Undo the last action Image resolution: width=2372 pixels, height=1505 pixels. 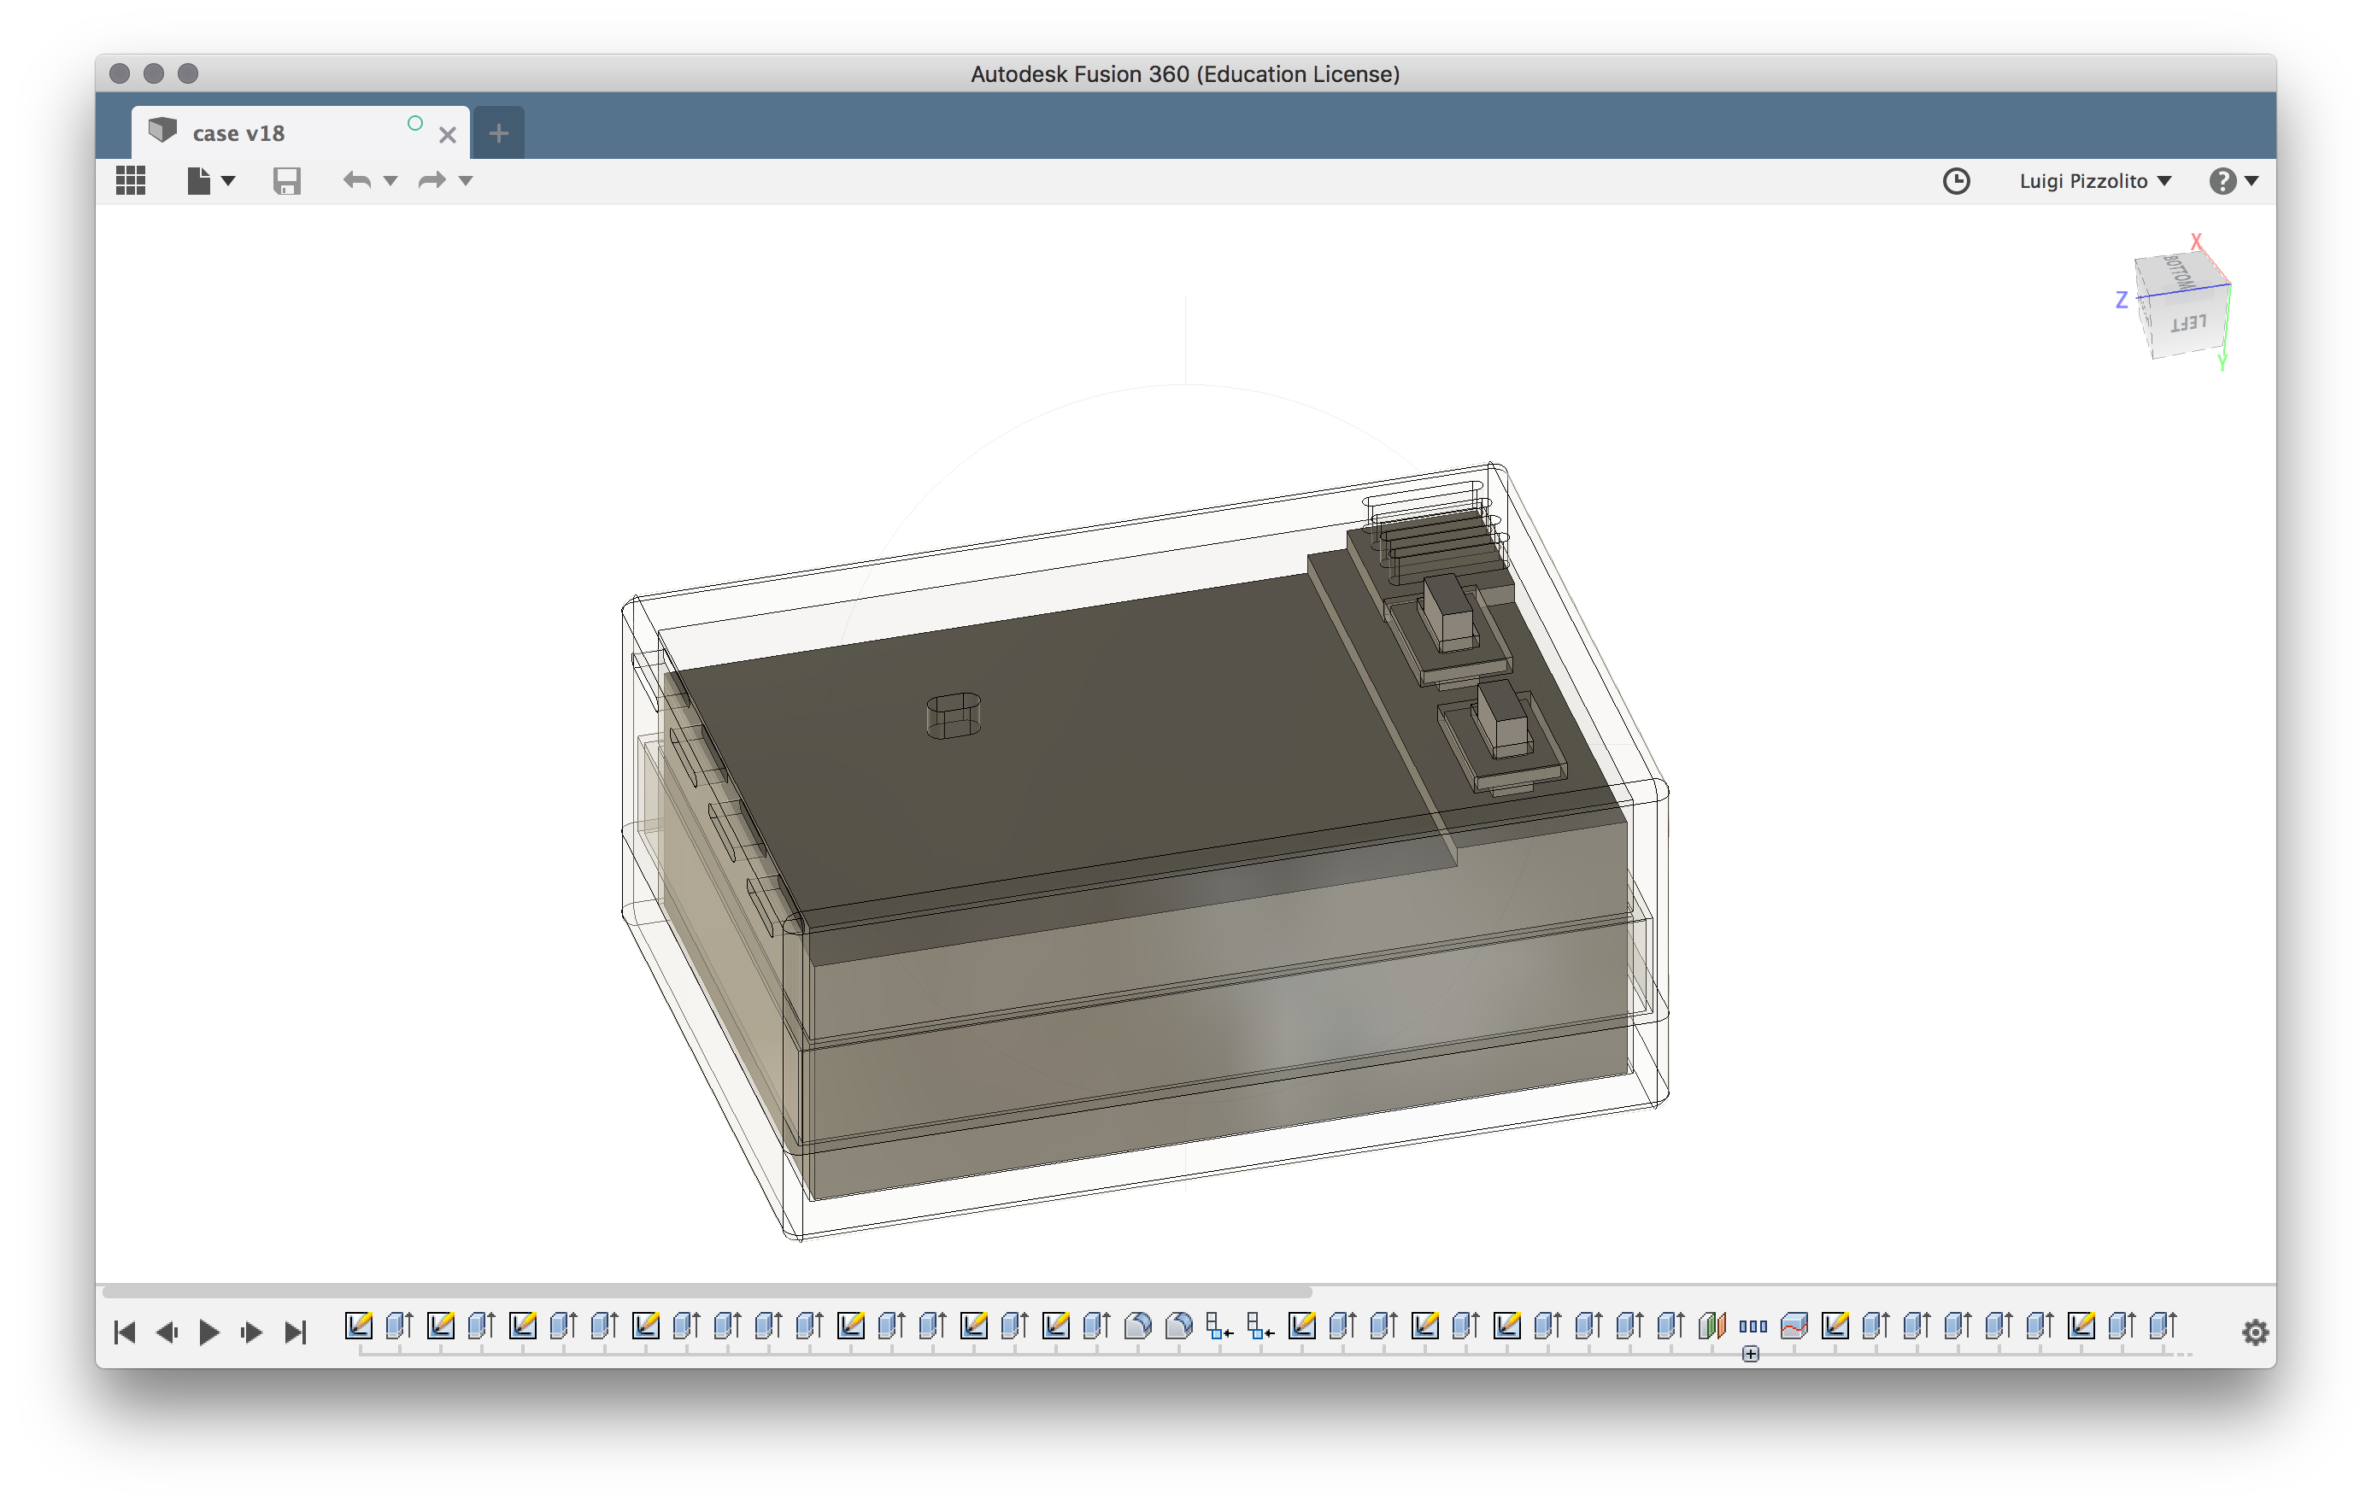tap(356, 180)
